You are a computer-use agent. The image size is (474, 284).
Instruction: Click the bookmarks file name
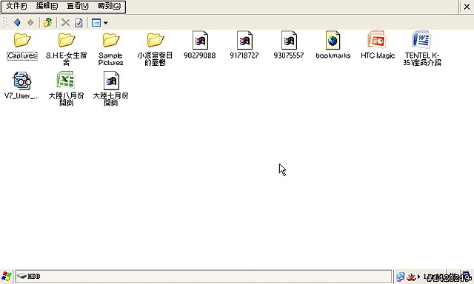pos(333,55)
